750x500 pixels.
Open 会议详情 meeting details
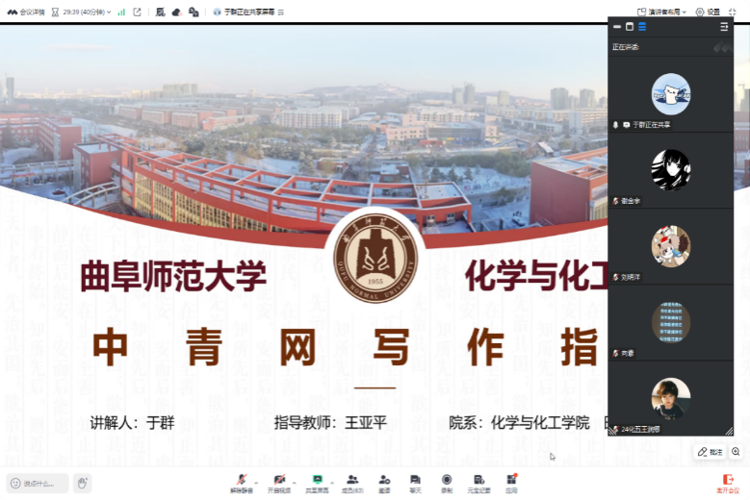[x=26, y=12]
